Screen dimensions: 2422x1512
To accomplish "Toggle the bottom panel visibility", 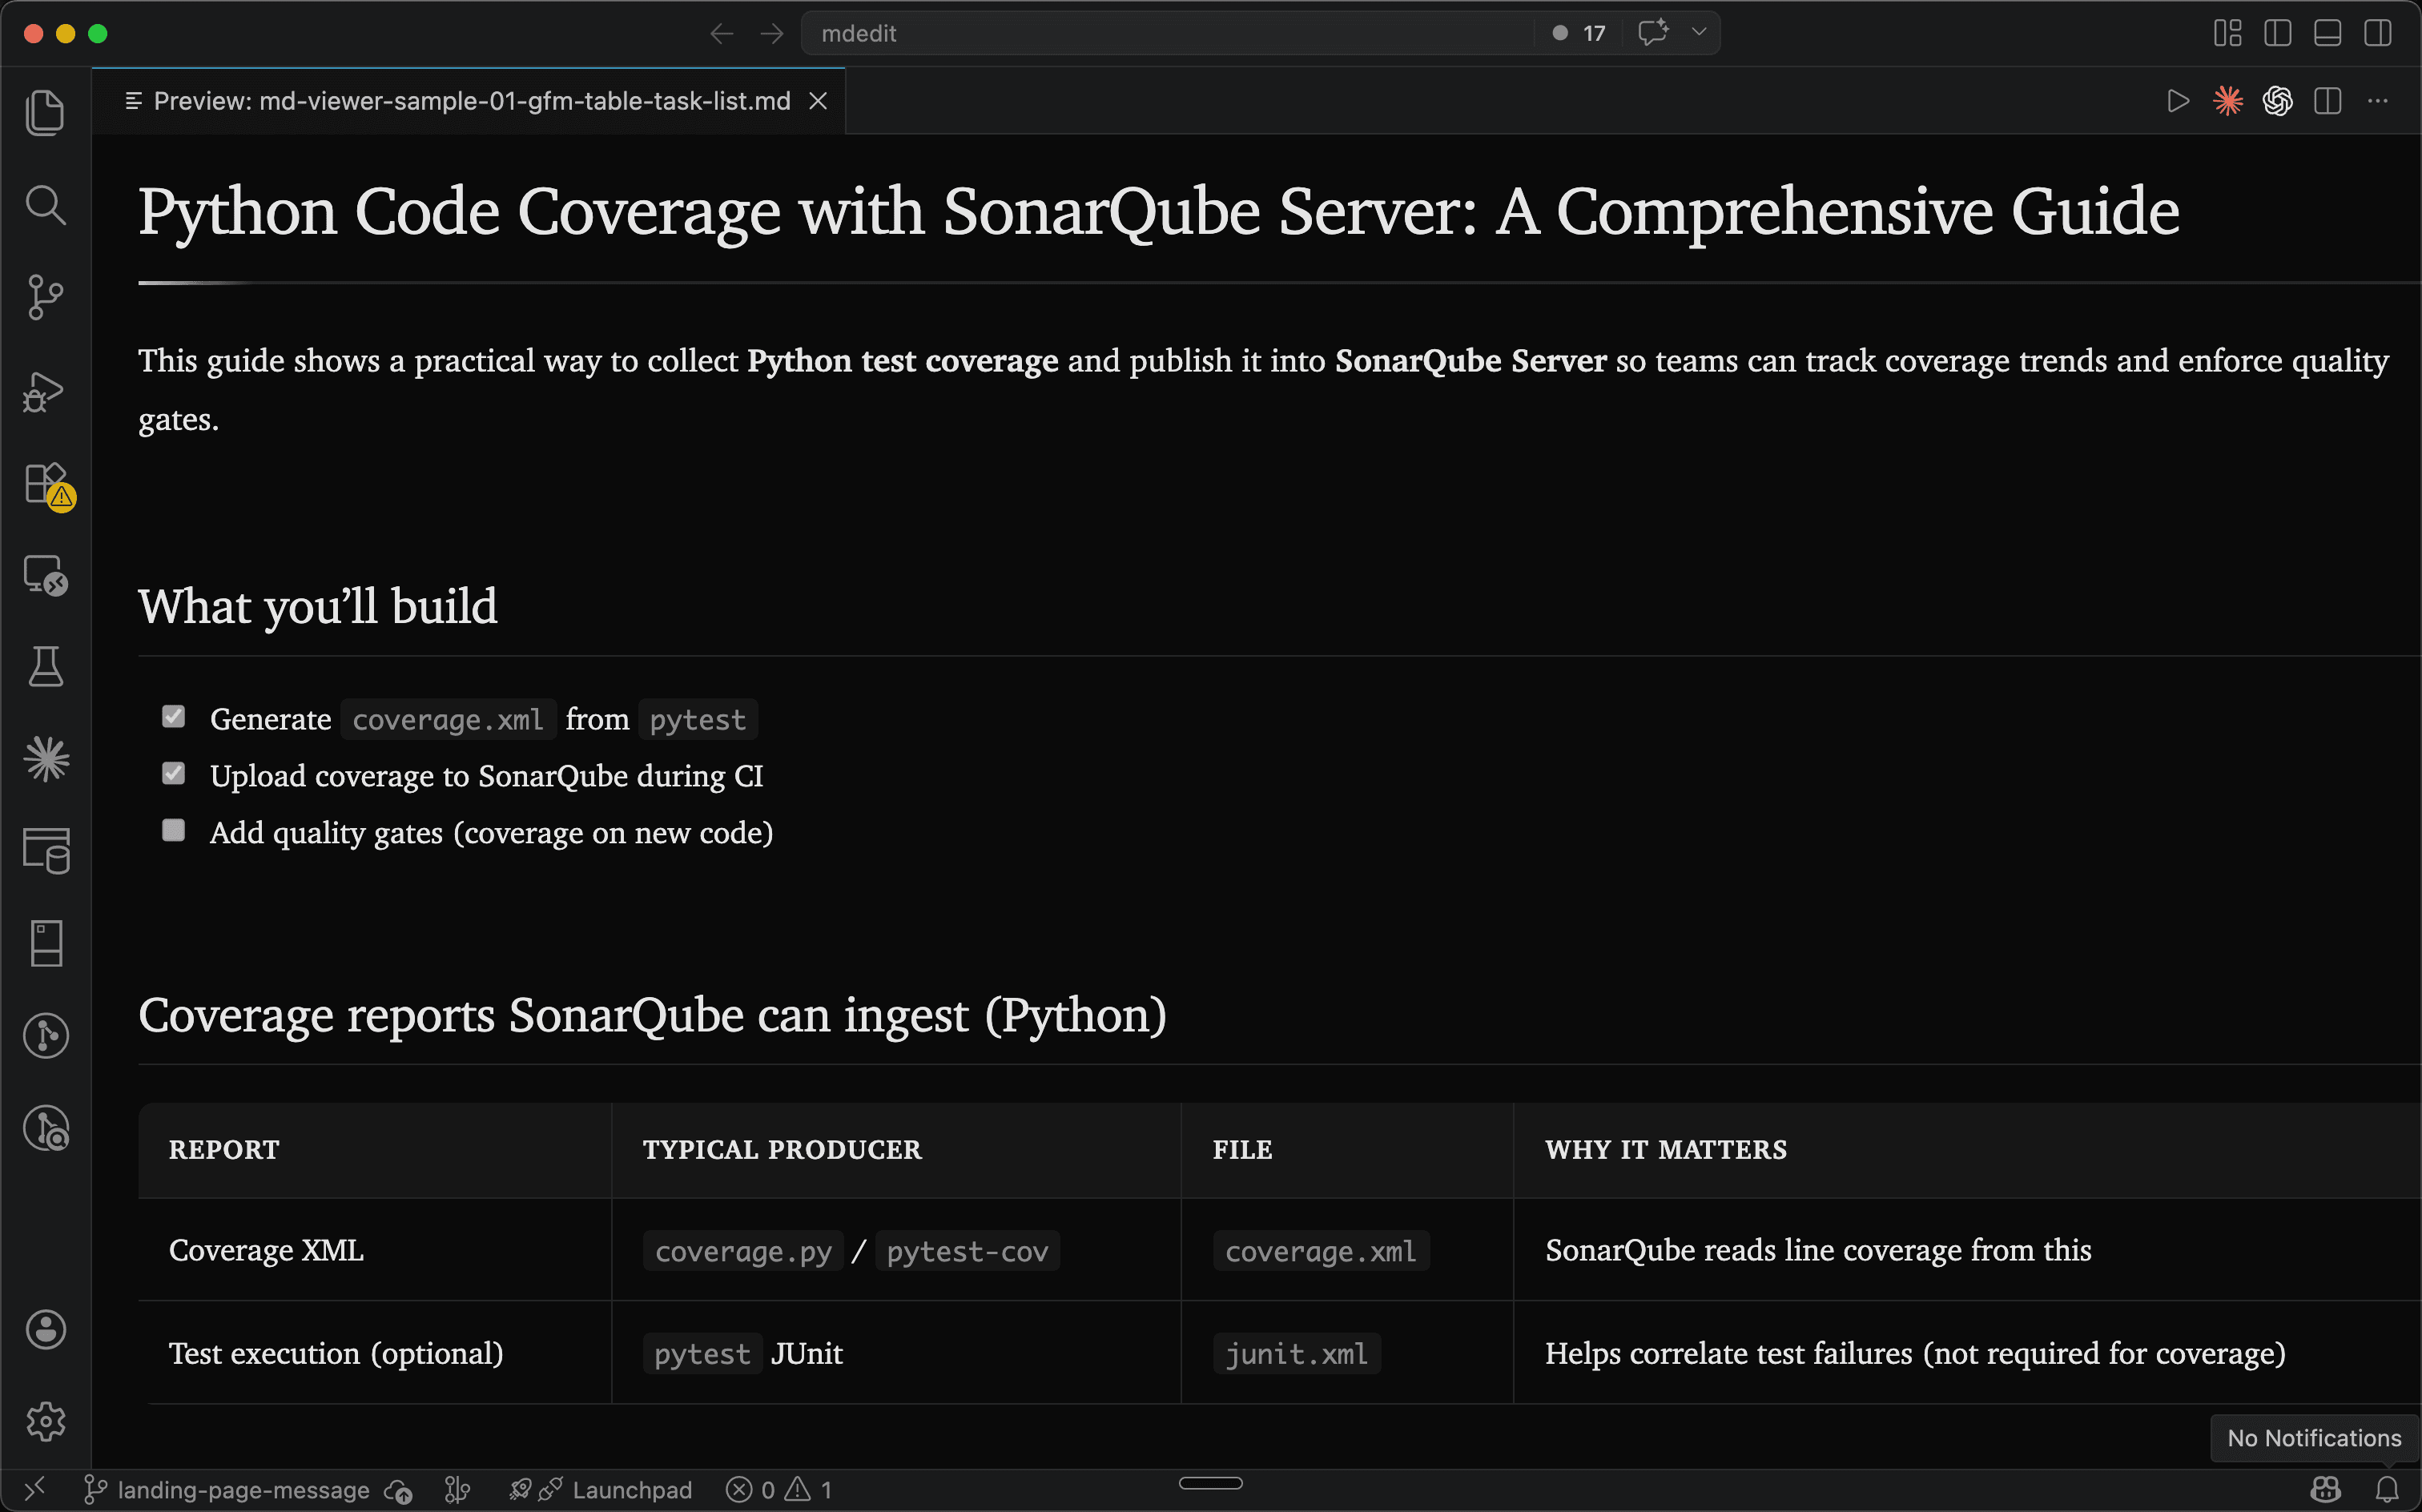I will coord(2327,33).
